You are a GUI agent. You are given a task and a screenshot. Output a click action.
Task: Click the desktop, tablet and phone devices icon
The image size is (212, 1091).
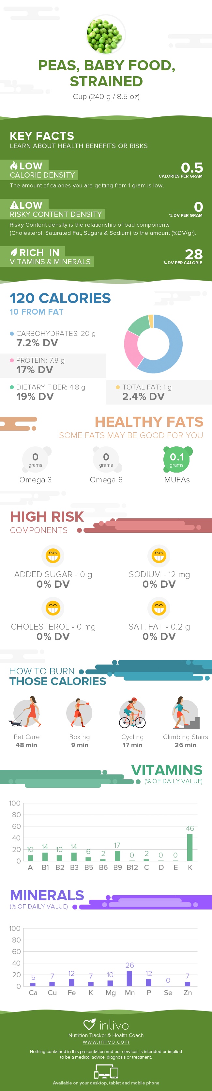[x=106, y=1072]
